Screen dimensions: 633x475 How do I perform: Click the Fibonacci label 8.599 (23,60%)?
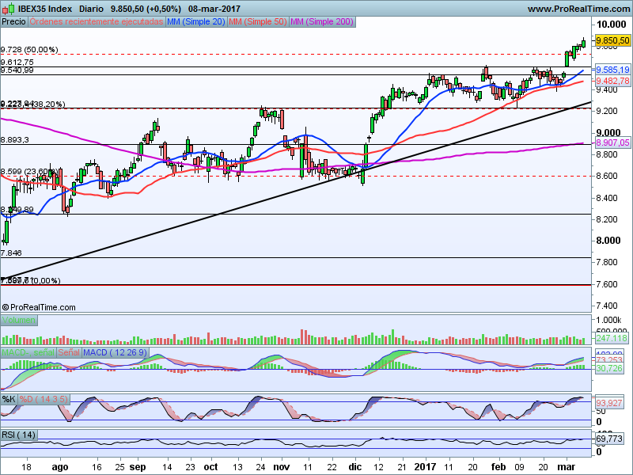pos(29,172)
